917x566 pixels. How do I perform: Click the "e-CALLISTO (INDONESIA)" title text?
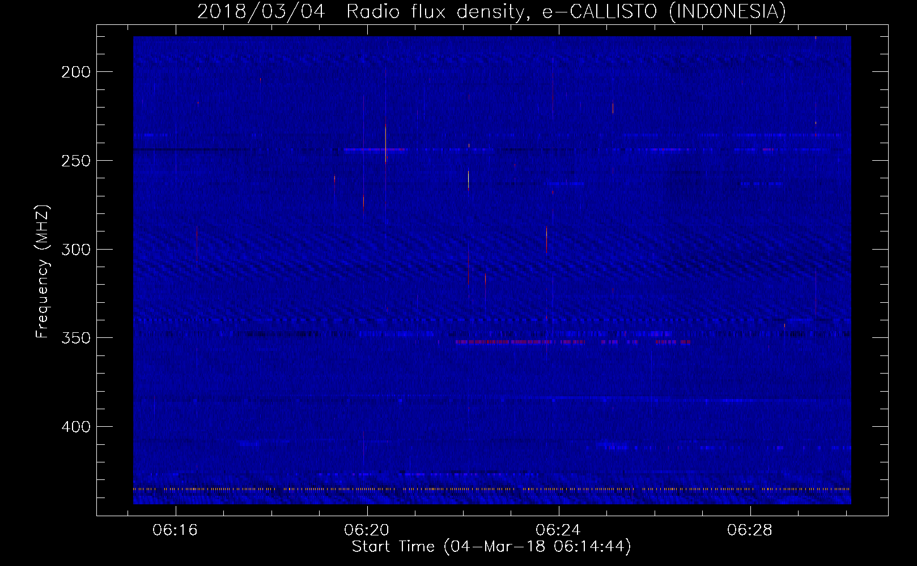(664, 11)
